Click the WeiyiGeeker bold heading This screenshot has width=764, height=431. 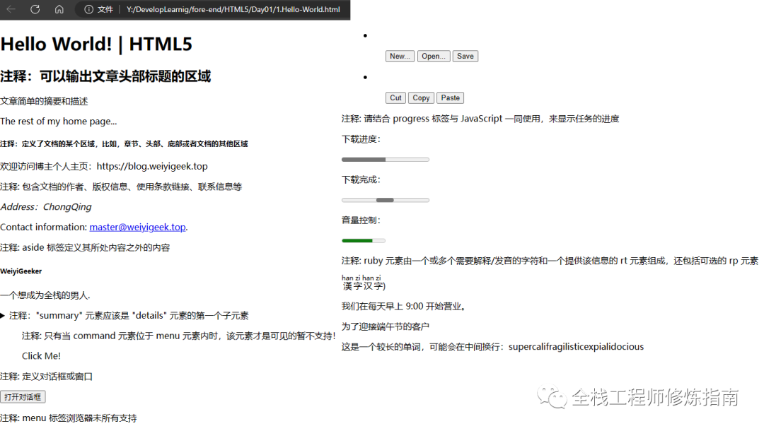pos(21,271)
